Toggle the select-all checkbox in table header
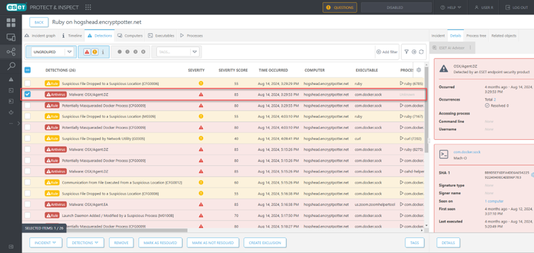The image size is (534, 253). click(27, 70)
